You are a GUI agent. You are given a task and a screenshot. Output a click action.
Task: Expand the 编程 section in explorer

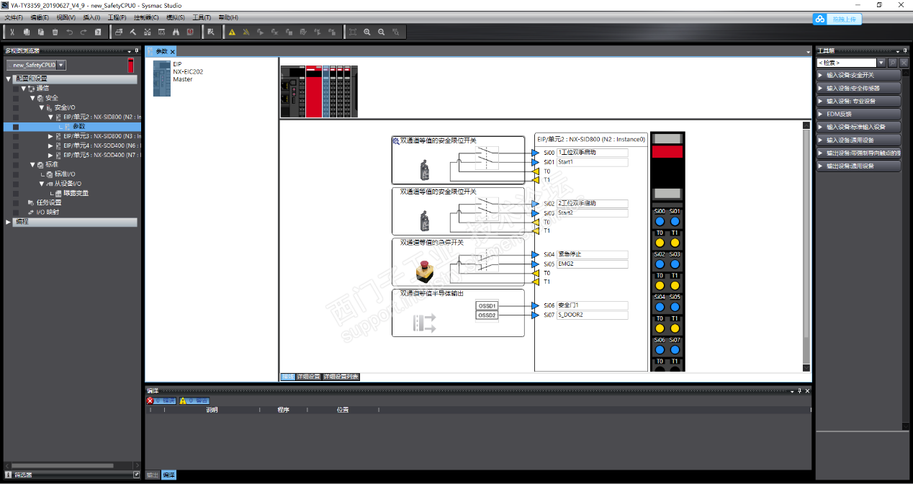point(9,222)
